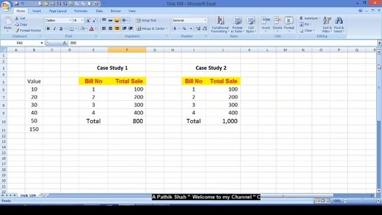
Task: Increase font size with Grow Font
Action: [88, 20]
